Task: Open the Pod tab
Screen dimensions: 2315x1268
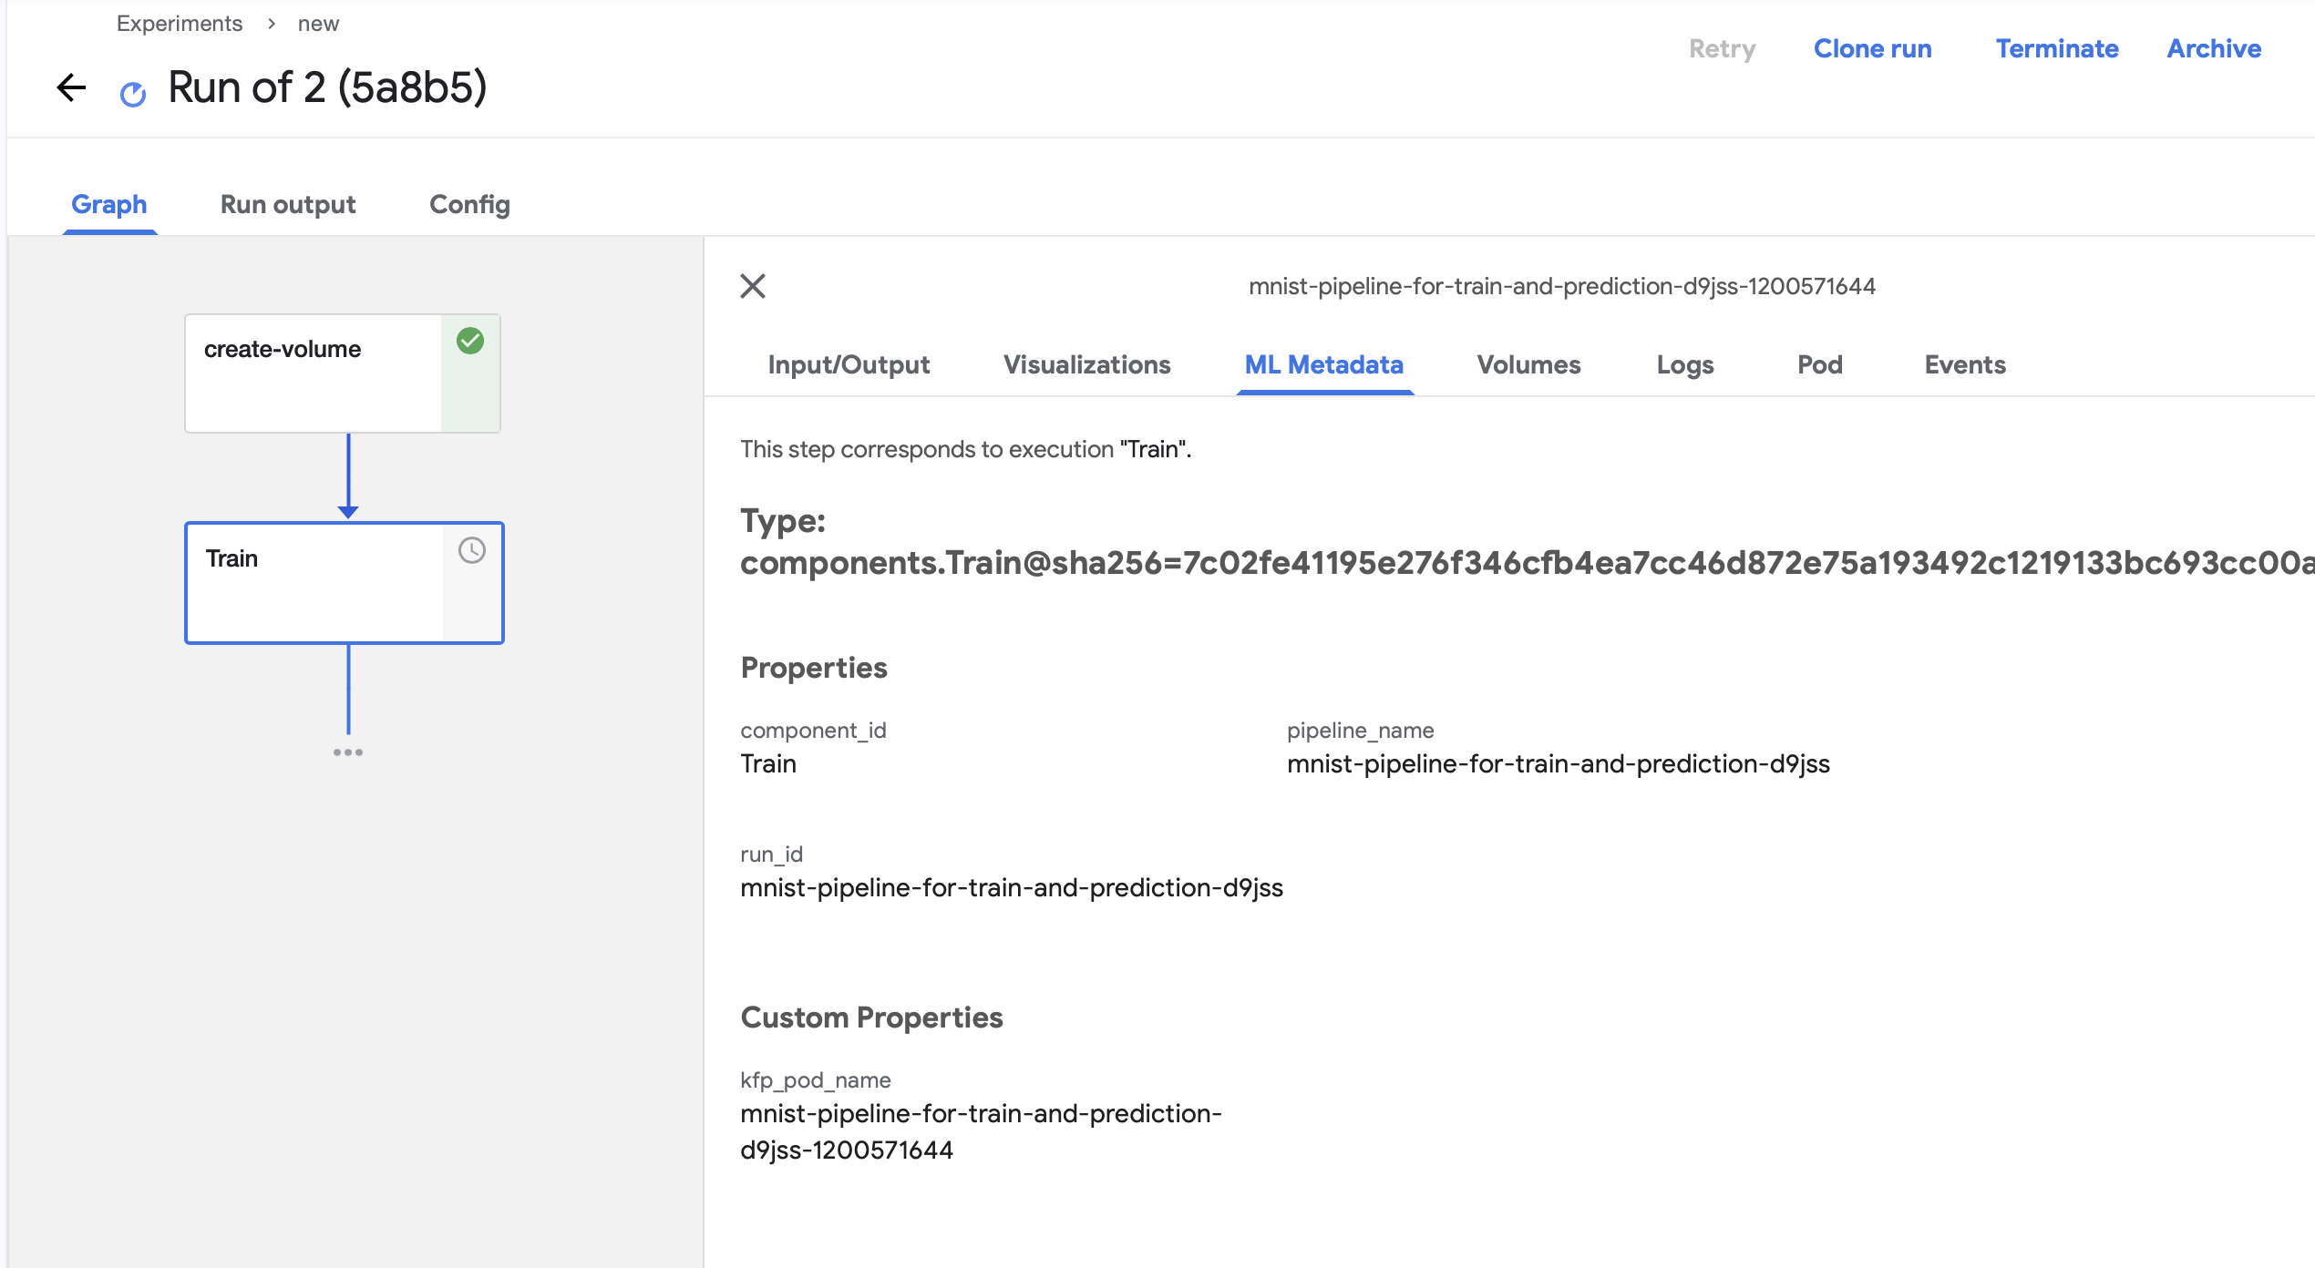Action: coord(1820,364)
